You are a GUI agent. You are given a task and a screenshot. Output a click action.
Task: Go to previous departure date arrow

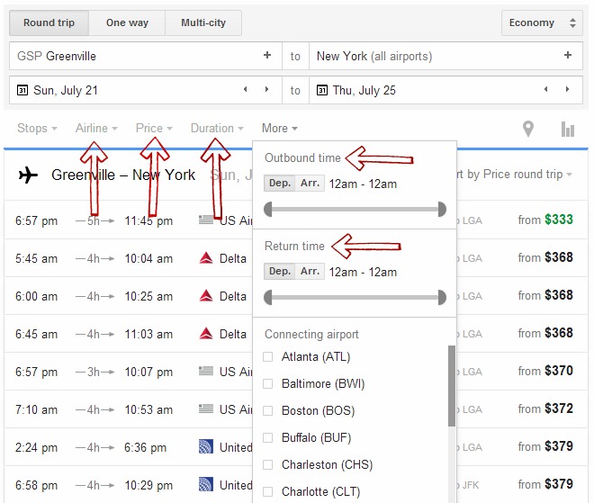(245, 90)
